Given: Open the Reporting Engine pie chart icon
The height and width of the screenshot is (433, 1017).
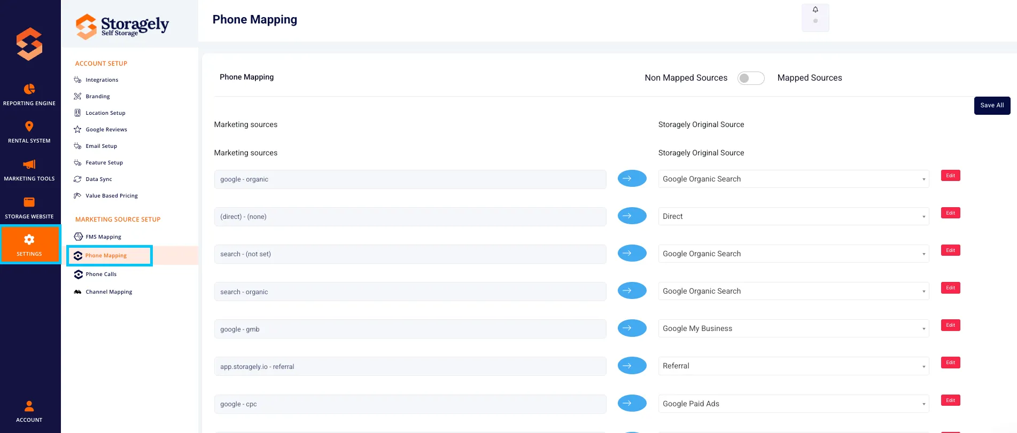Looking at the screenshot, I should point(29,89).
